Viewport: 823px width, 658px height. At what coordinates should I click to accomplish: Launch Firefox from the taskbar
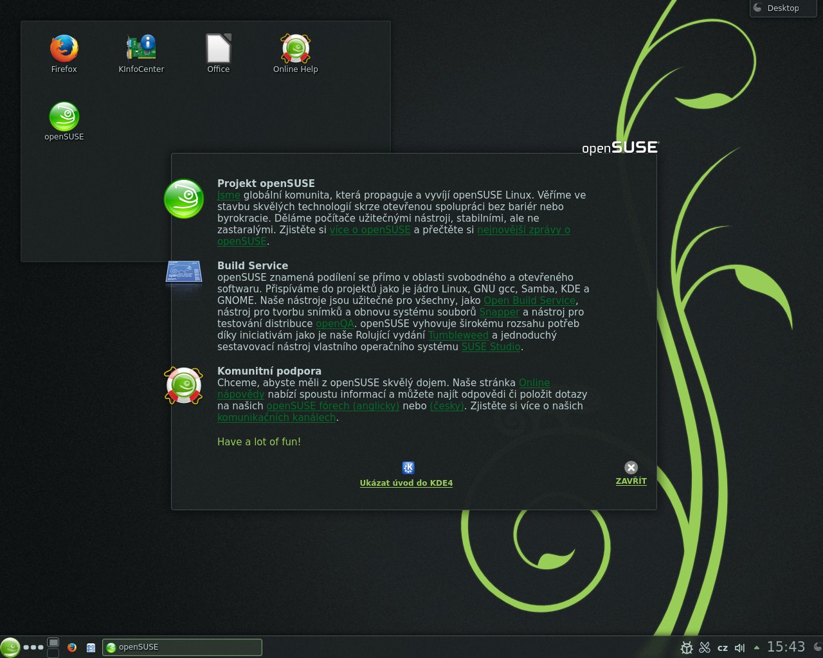pos(72,647)
